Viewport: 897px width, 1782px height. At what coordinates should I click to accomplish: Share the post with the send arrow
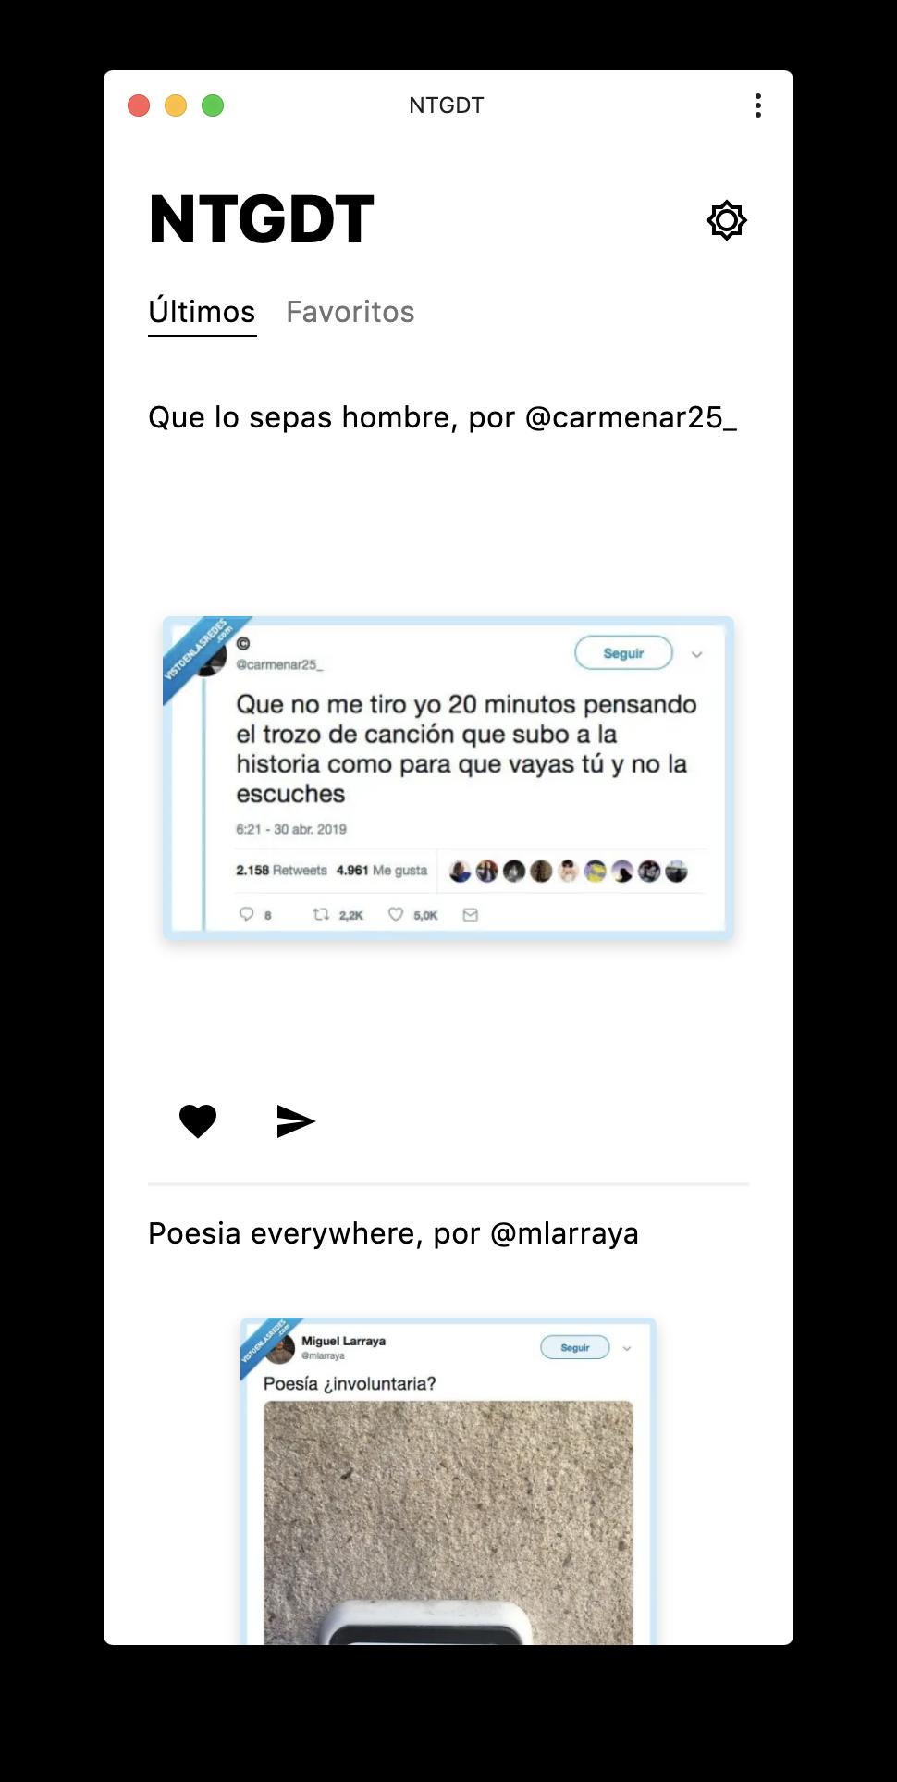tap(296, 1121)
